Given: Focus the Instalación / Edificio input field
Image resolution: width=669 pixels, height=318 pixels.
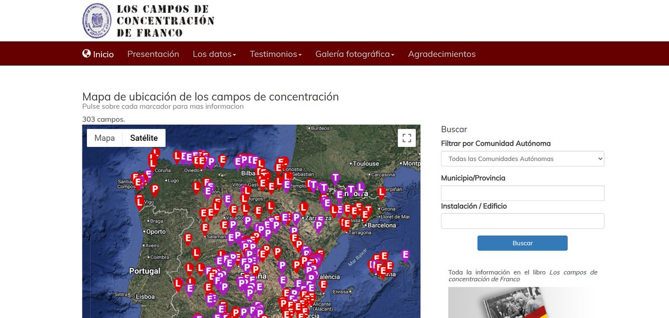Looking at the screenshot, I should click(522, 221).
